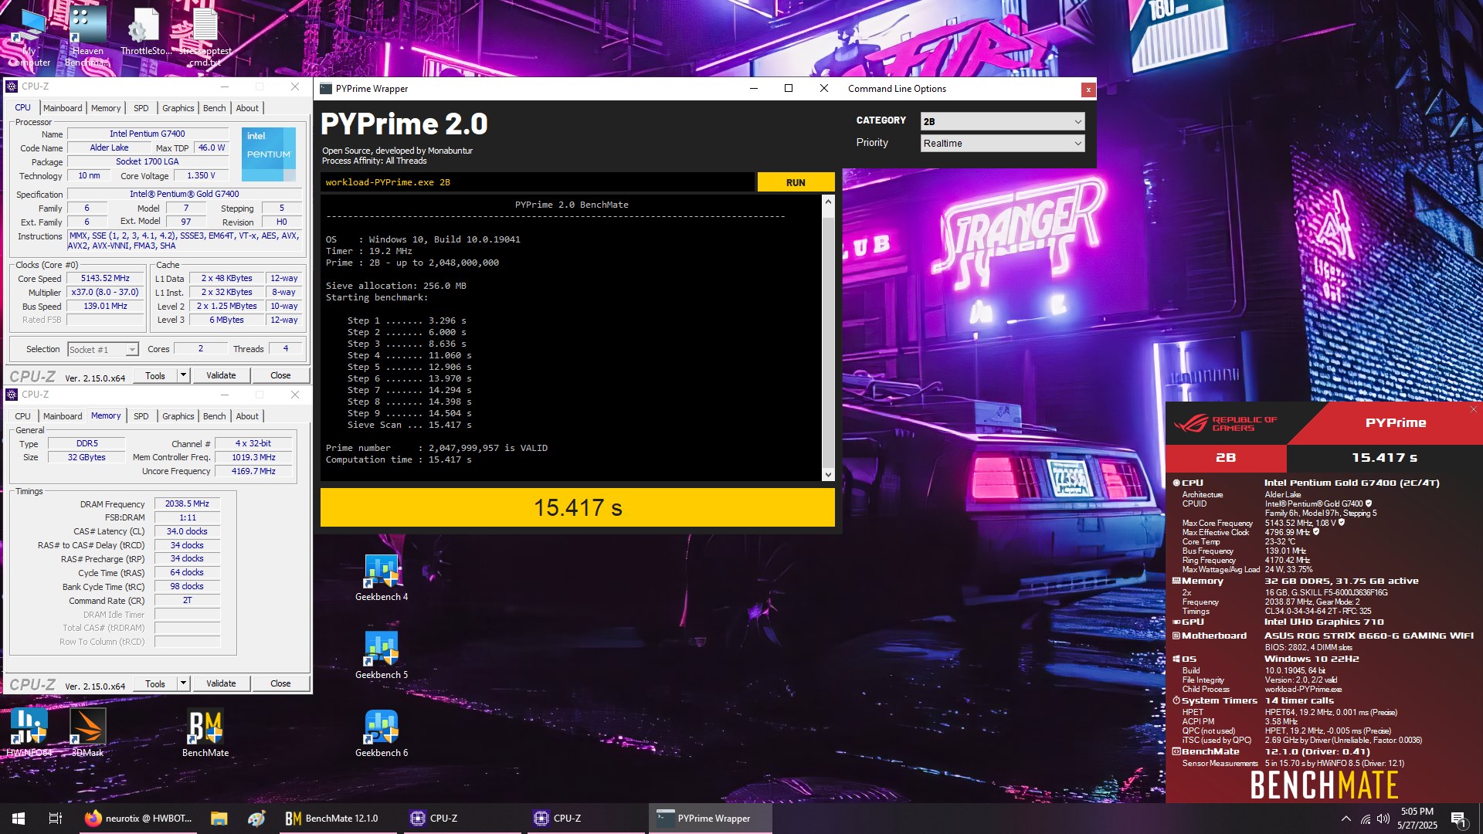
Task: Click the taskbar clock showing 5:05 PM
Action: (x=1417, y=819)
